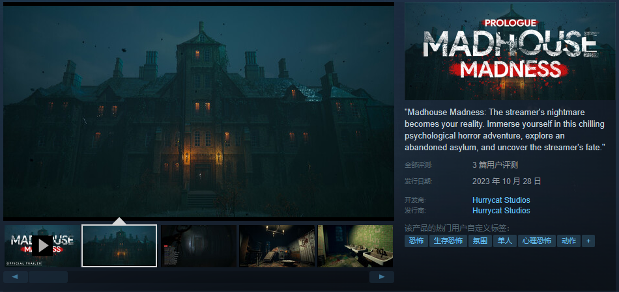Image resolution: width=619 pixels, height=292 pixels.
Task: Open the Hurrycat Studios publisher link
Action: pyautogui.click(x=501, y=211)
